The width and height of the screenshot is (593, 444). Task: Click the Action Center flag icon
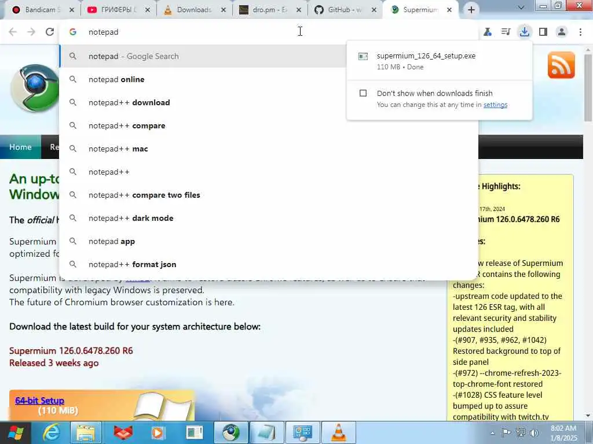pyautogui.click(x=506, y=432)
